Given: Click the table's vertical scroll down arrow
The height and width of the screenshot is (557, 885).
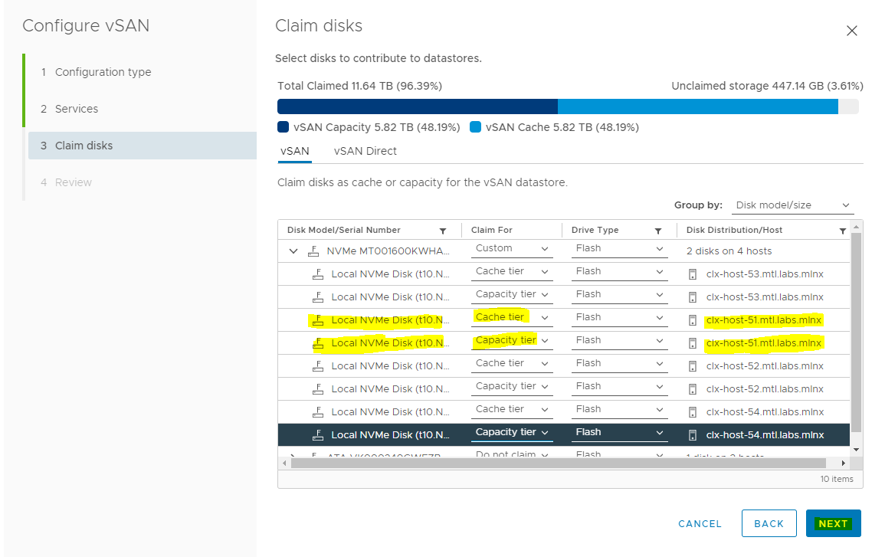Looking at the screenshot, I should point(856,450).
